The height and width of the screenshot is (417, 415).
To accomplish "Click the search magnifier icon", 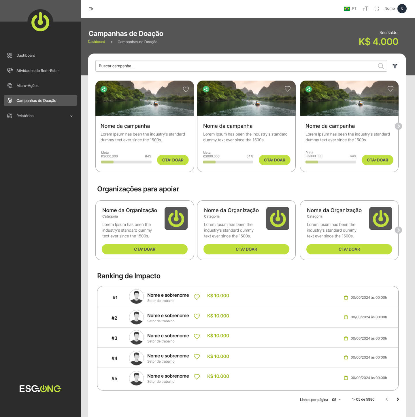I will [x=381, y=66].
